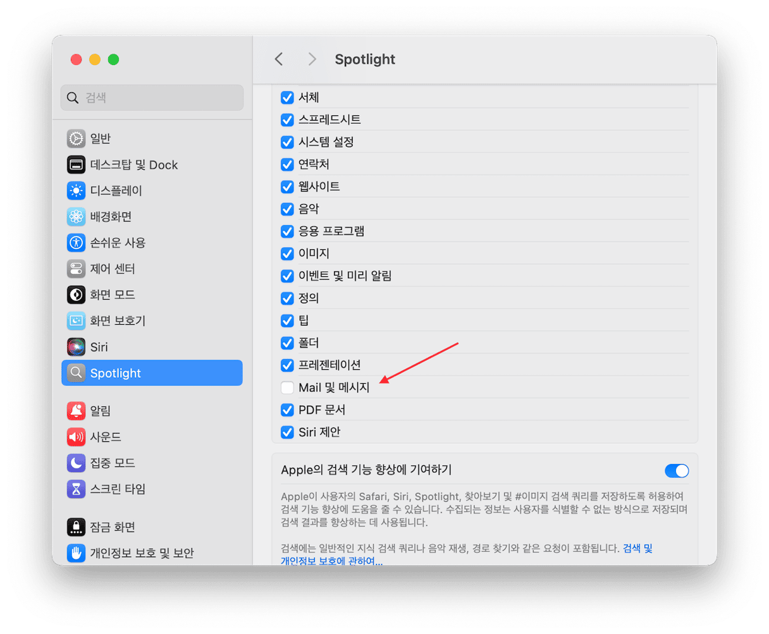This screenshot has width=769, height=634.
Task: Open the 데스크탑 및 Dock icon
Action: click(76, 164)
